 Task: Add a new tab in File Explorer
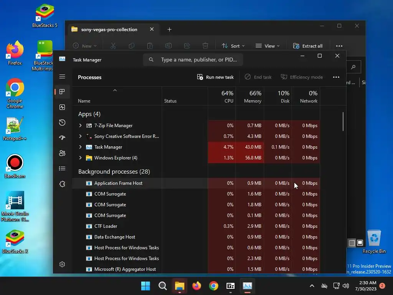point(169,29)
